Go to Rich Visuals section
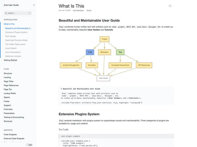Viewport: 197px width, 147px height. pyautogui.click(x=11, y=36)
